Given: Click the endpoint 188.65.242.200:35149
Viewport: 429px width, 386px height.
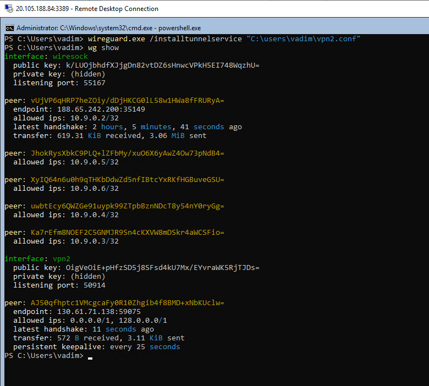Looking at the screenshot, I should tap(101, 109).
